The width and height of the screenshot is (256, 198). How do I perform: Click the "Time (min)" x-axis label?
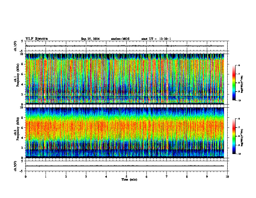129,180
